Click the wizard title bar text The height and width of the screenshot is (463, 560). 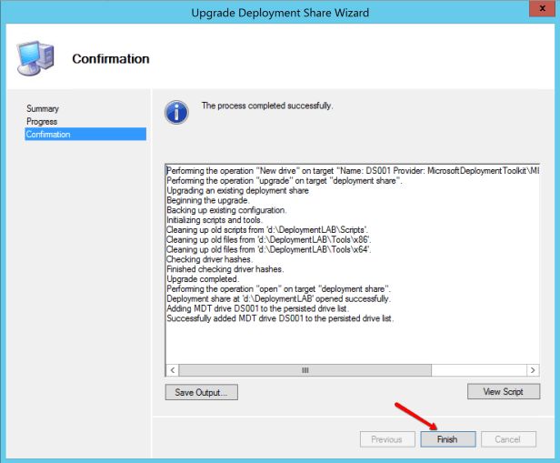tap(280, 13)
